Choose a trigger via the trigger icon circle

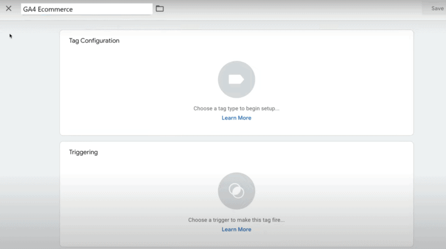pyautogui.click(x=236, y=191)
